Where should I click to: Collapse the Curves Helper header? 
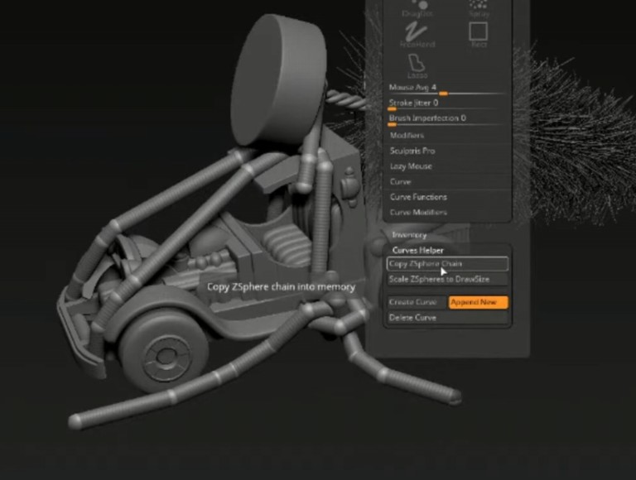click(418, 250)
